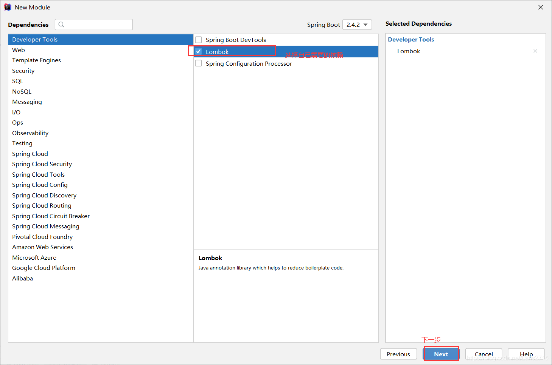Click the Developer Tools heading in Selected Dependencies
This screenshot has height=365, width=552.
(x=411, y=40)
